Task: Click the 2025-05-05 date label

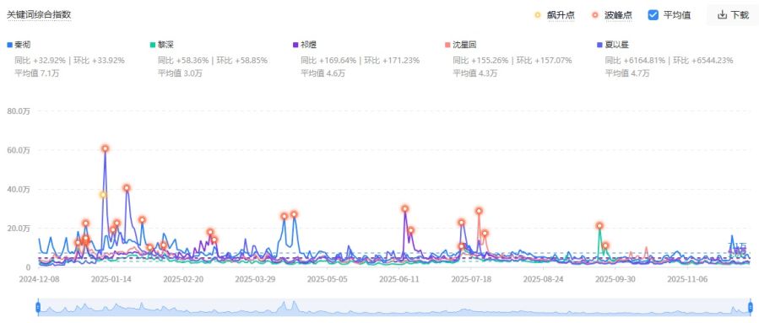Action: (327, 279)
